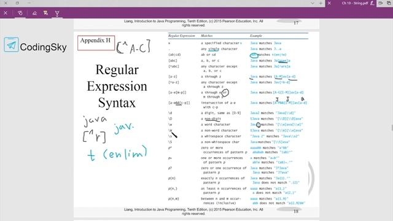The height and width of the screenshot is (221, 393).
Task: Click '[a-e[m-p]]' regular expression cell
Action: [x=177, y=93]
